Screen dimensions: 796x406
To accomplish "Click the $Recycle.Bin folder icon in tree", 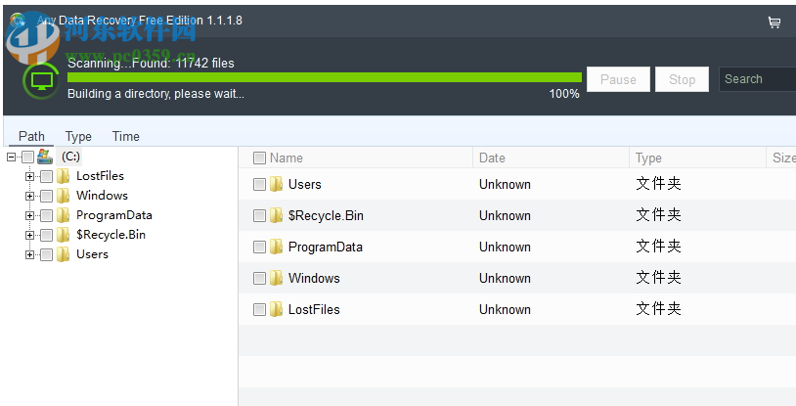I will pyautogui.click(x=63, y=235).
